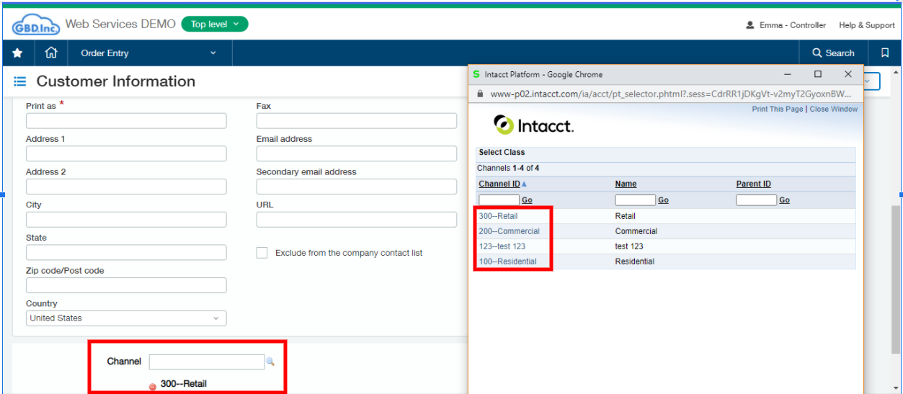The image size is (903, 394).
Task: Click the Address 1 input field
Action: click(x=126, y=153)
